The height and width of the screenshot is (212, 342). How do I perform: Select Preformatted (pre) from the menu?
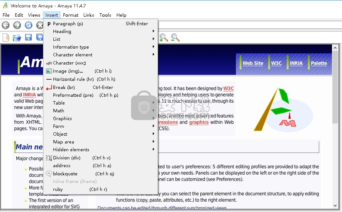click(x=101, y=95)
